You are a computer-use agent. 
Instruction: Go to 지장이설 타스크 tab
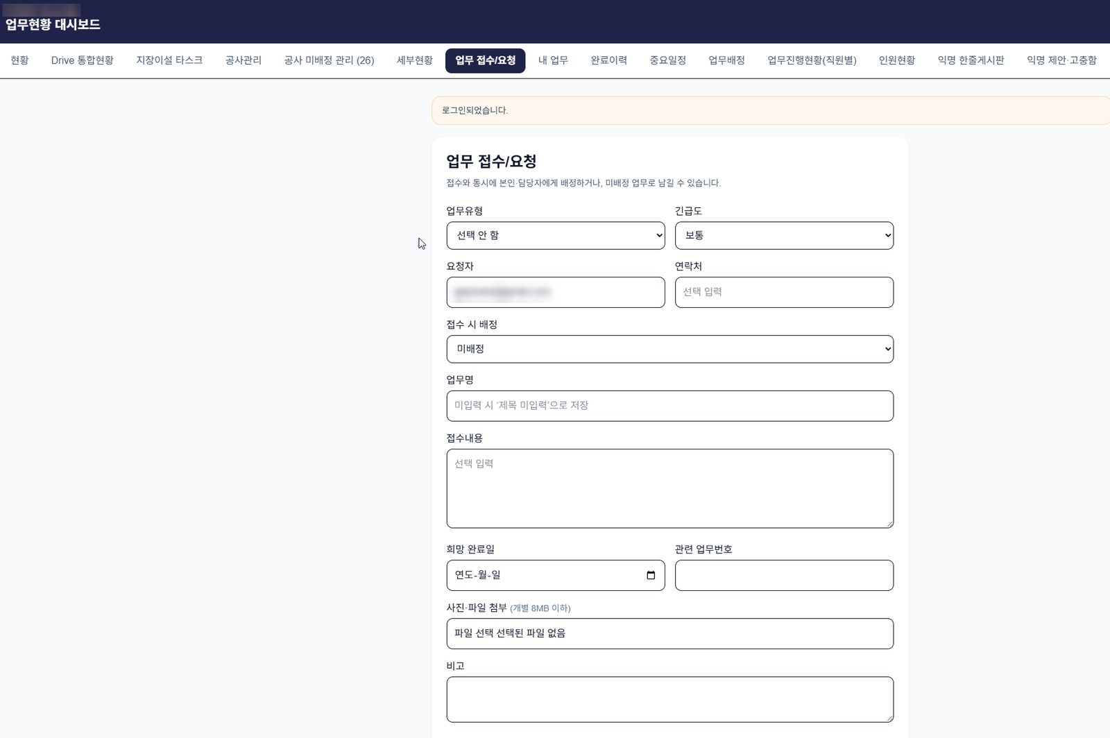(169, 60)
